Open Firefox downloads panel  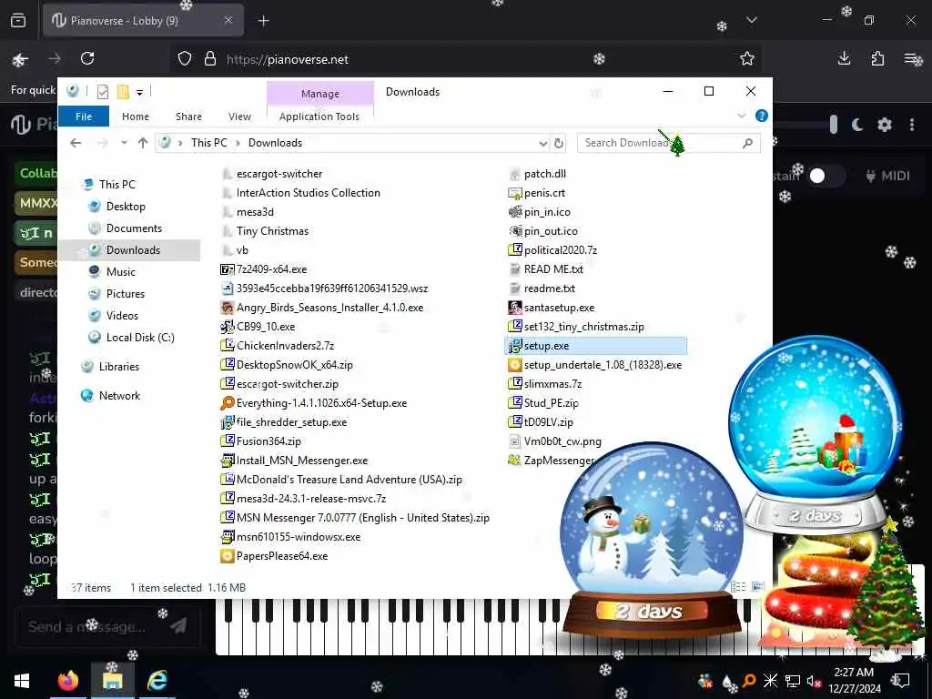pos(844,58)
